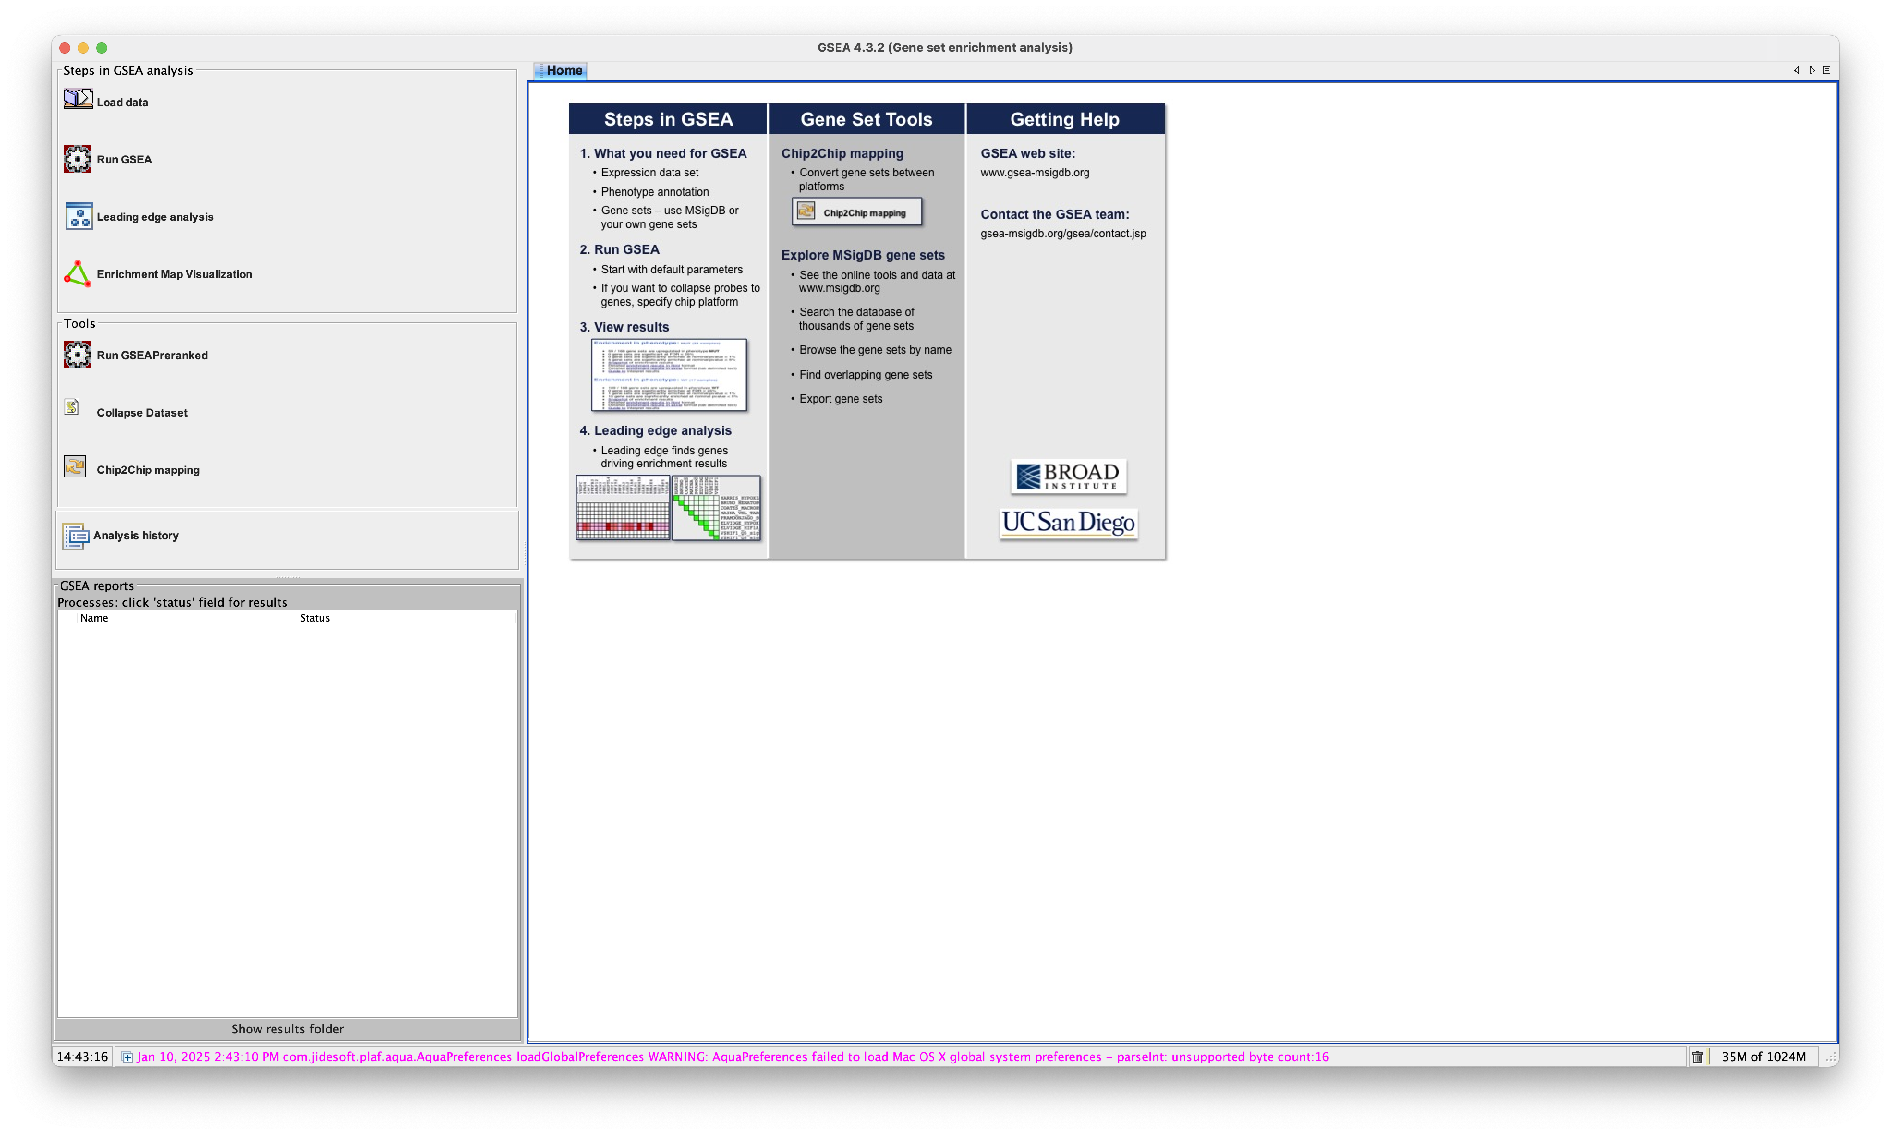Open the Run GSEA gear icon
The height and width of the screenshot is (1135, 1891).
pos(77,159)
